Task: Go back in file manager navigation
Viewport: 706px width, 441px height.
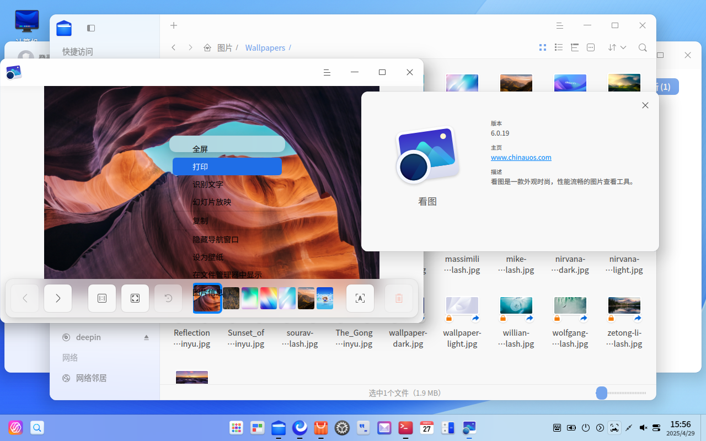Action: coord(174,48)
